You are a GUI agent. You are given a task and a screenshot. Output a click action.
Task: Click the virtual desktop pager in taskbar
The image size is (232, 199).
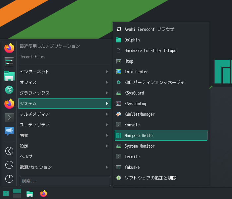click(x=17, y=193)
